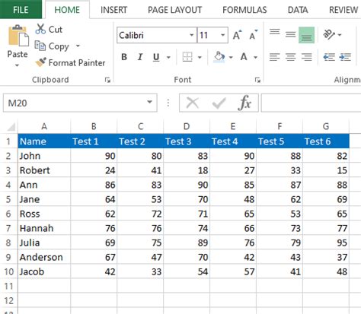Viewport: 361px width, 314px height.
Task: Click the Insert Function fx icon
Action: tap(244, 103)
